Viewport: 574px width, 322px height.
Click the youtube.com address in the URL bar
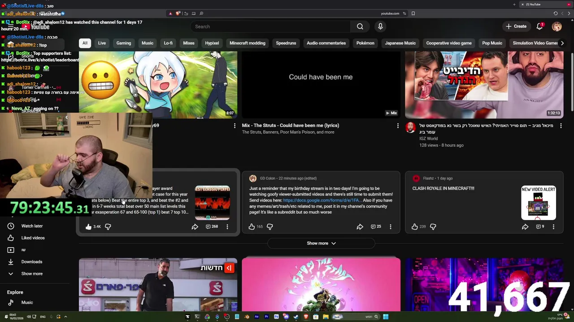[390, 13]
